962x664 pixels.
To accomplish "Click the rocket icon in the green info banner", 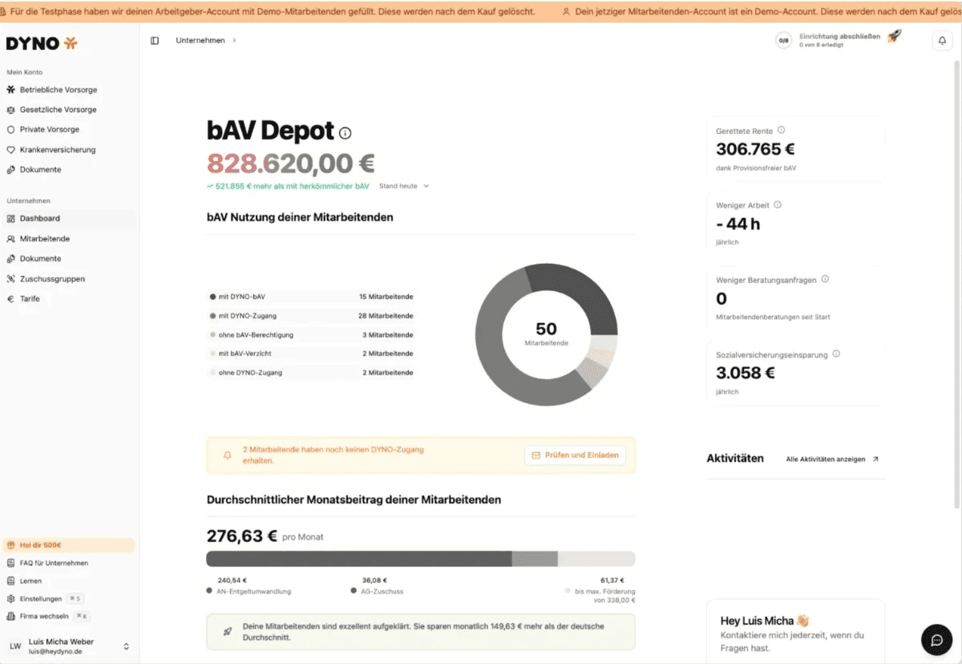I will click(227, 632).
